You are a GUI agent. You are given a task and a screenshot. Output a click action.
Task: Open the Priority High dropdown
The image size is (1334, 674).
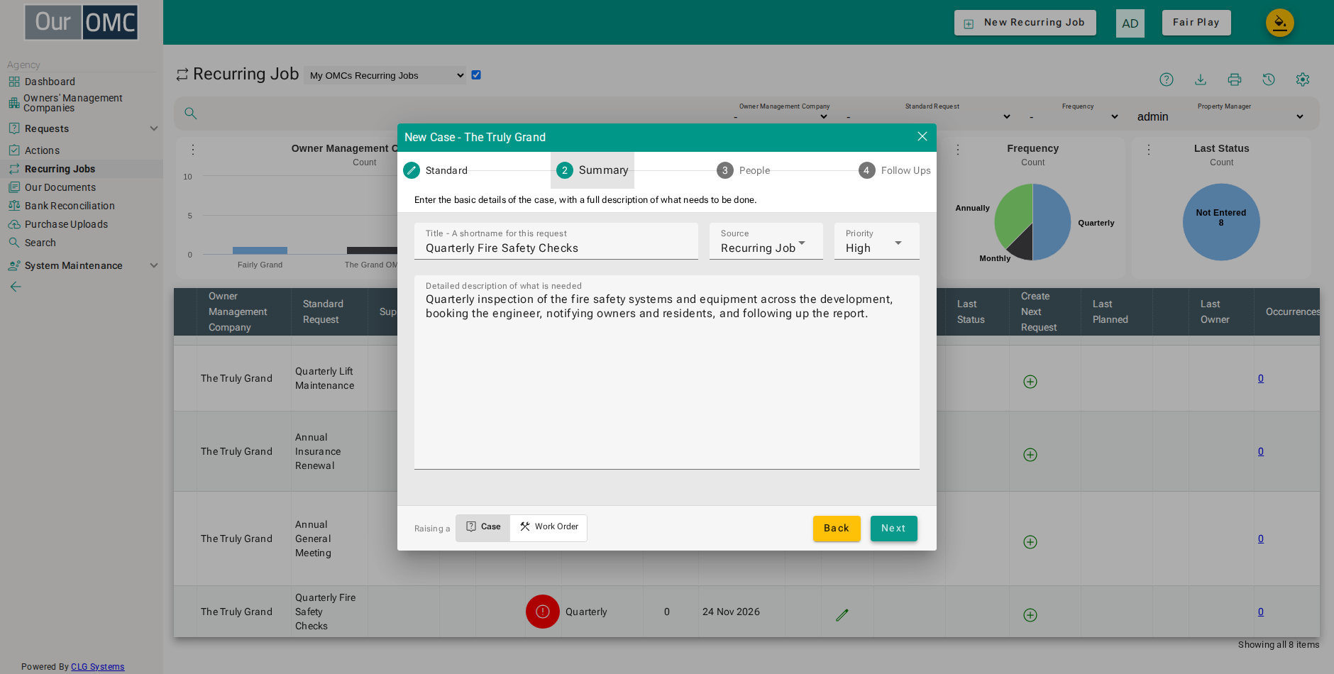pyautogui.click(x=877, y=241)
